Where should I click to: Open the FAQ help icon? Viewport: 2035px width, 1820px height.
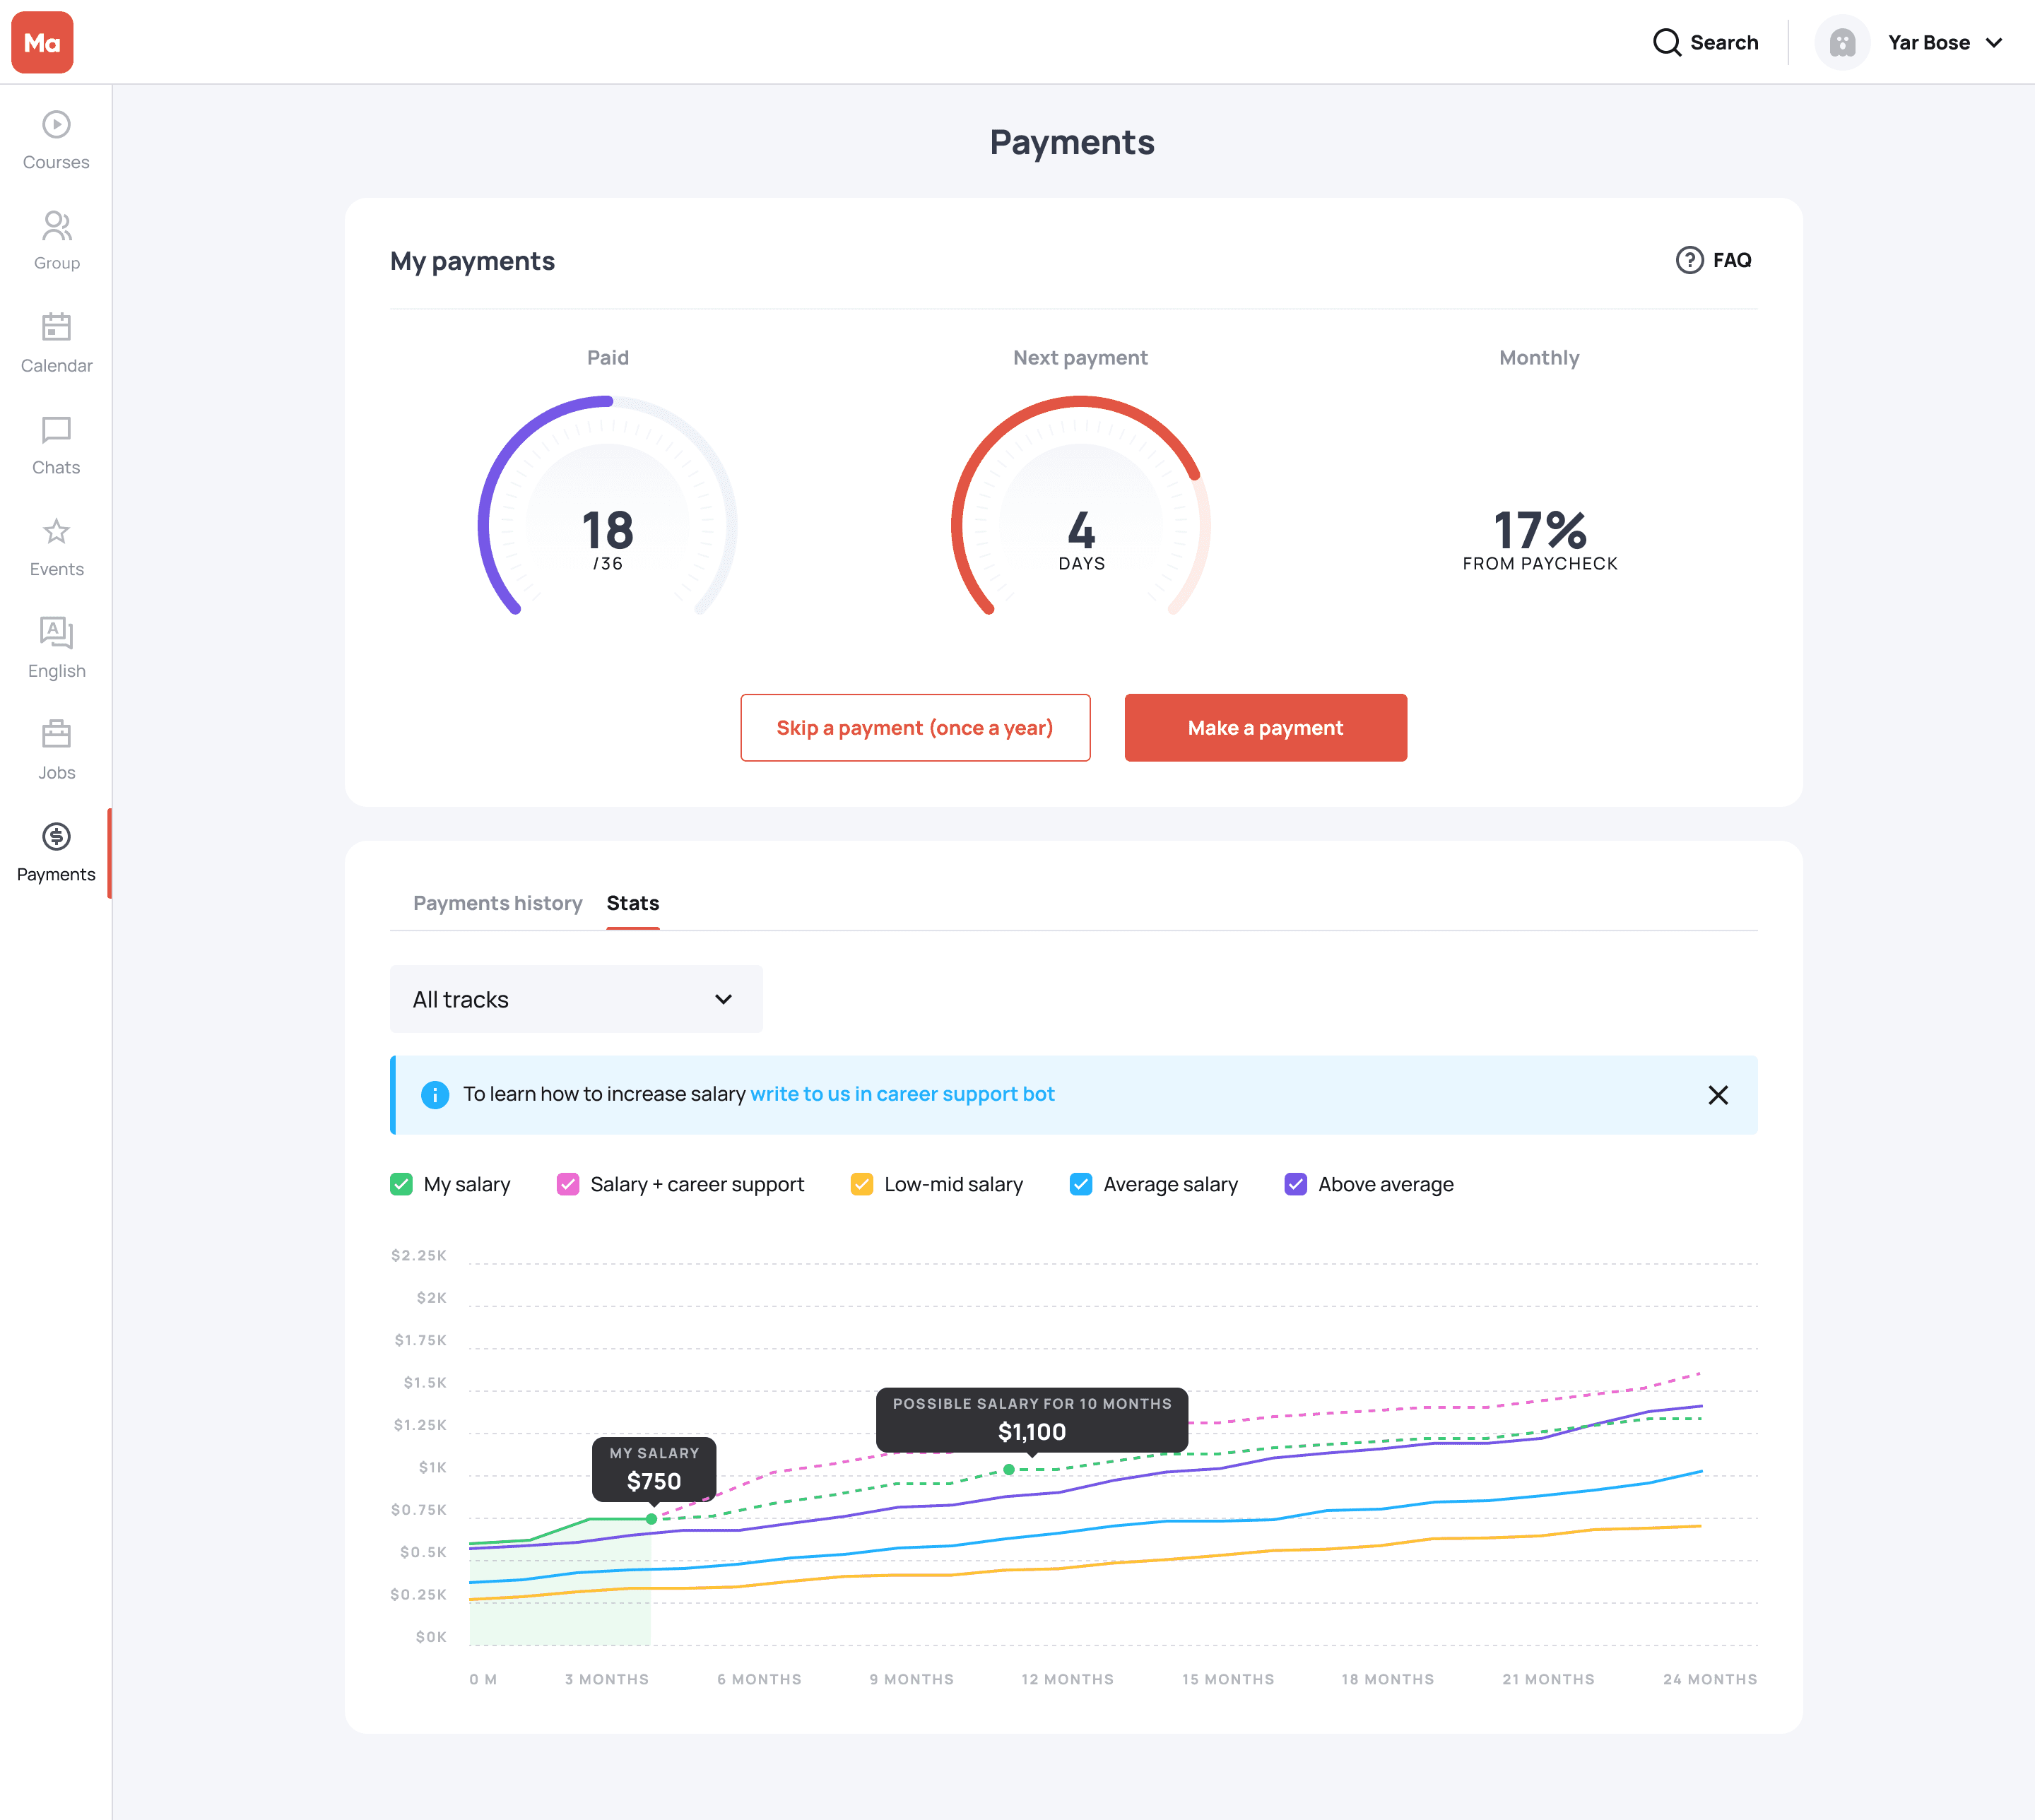[x=1689, y=260]
